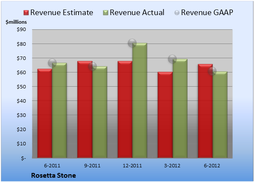Viewport: 254px width, 182px height.
Task: Click the $70 y-axis label
Action: [21, 58]
